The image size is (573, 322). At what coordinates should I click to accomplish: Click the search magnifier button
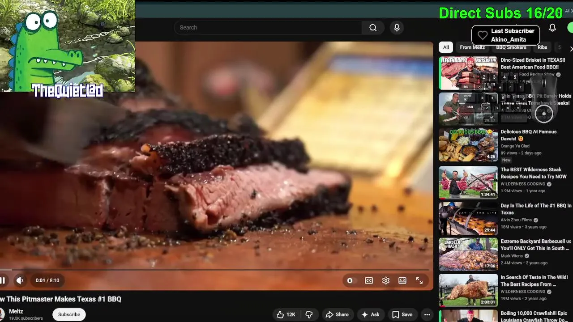point(372,28)
